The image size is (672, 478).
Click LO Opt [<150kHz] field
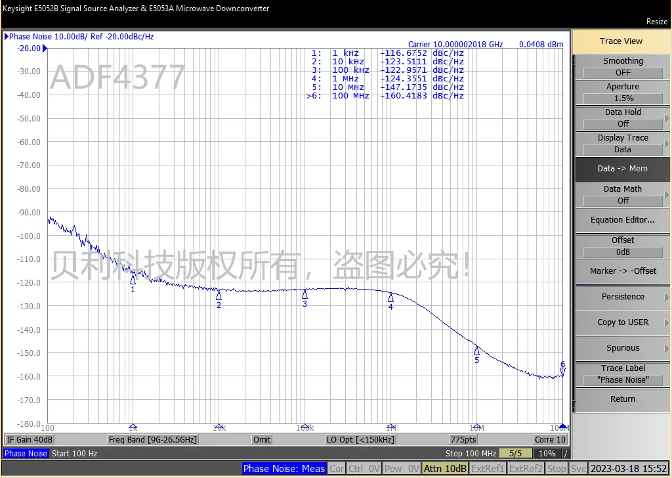point(360,440)
